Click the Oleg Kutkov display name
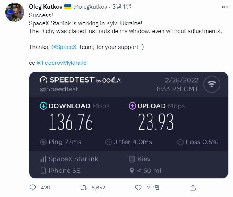 tap(46, 7)
